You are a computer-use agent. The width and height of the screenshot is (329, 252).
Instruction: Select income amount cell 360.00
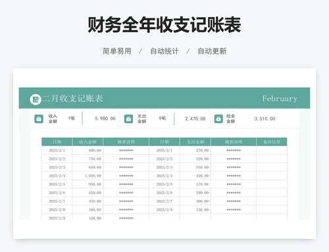(x=88, y=210)
